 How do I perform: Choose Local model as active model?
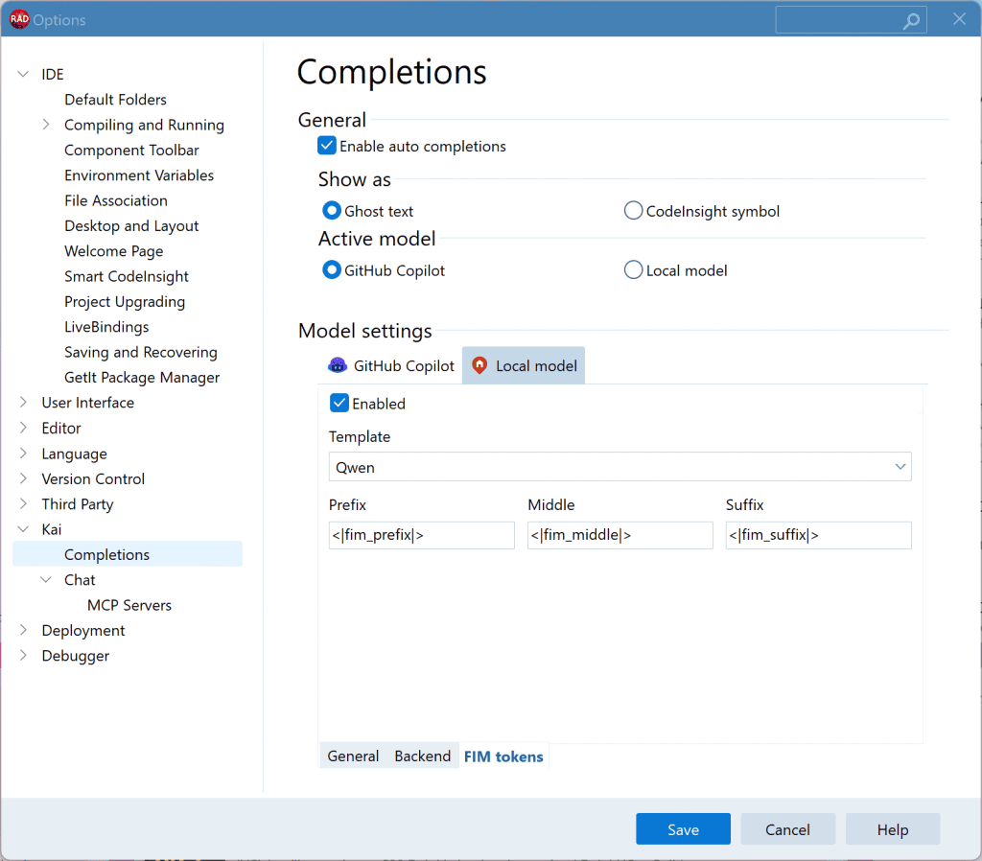(x=633, y=270)
